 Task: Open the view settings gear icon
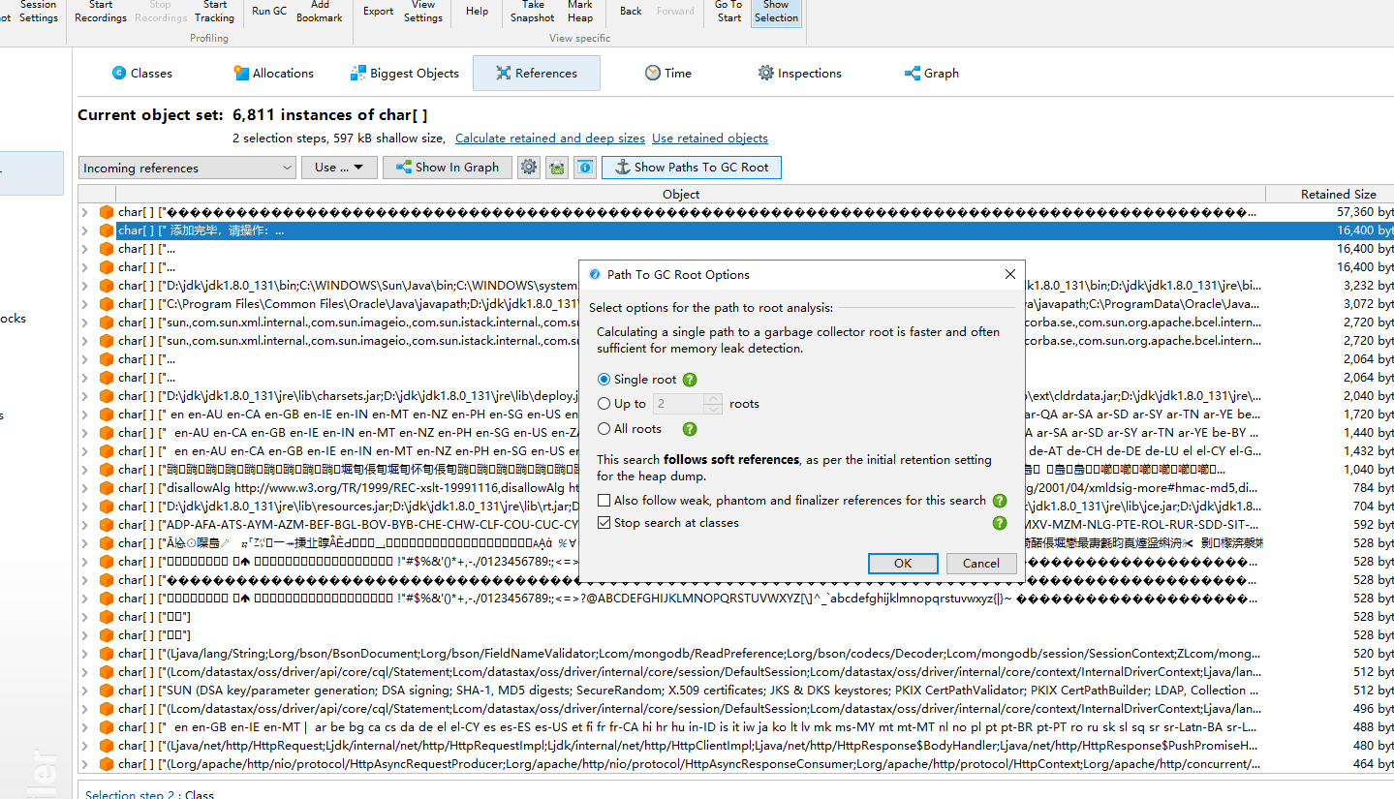[x=528, y=168]
